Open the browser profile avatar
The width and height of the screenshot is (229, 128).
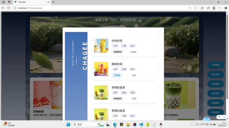214,8
